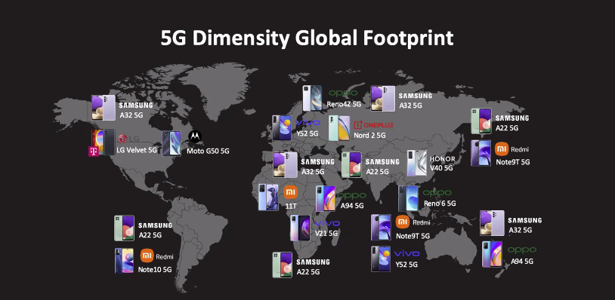This screenshot has width=615, height=300.
Task: Click the T-Mobile magenta logo
Action: [x=94, y=152]
